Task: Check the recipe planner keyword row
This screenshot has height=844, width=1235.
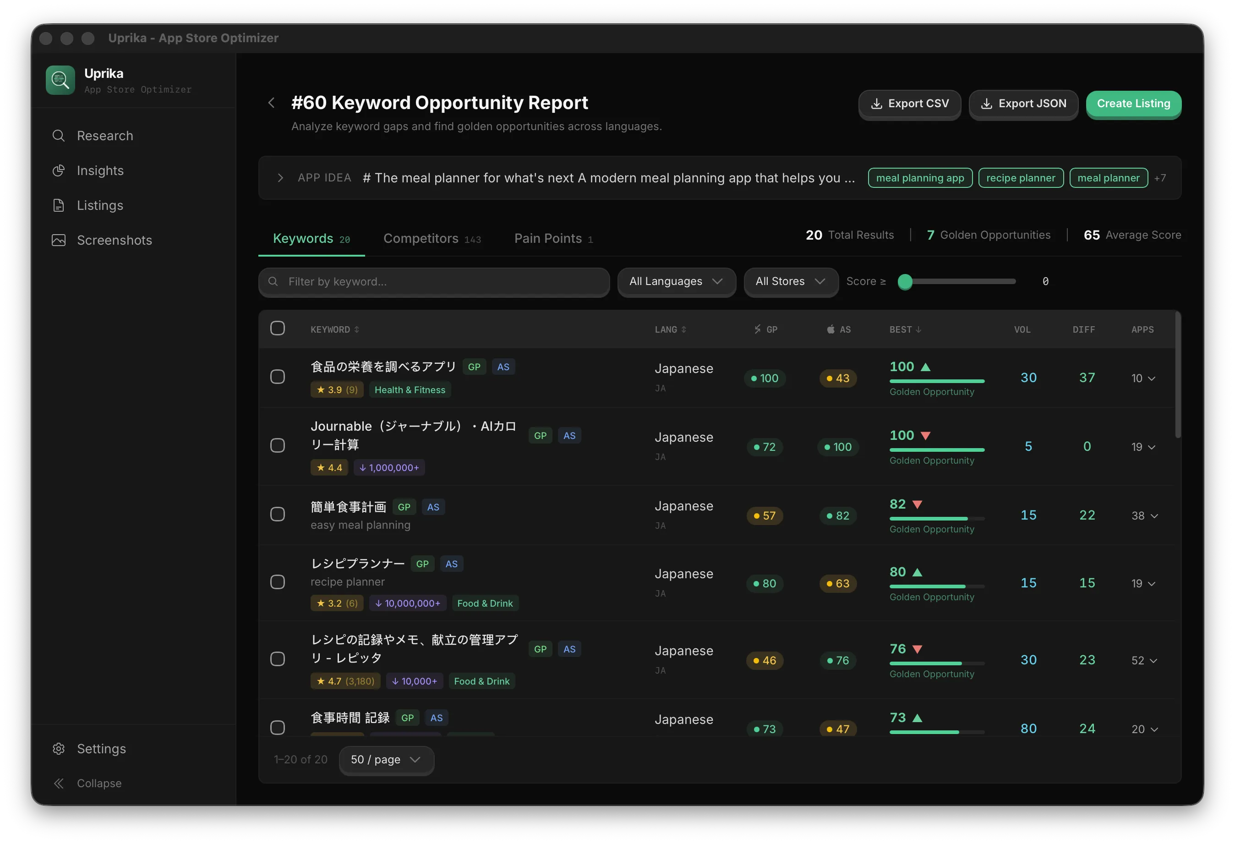Action: pos(278,582)
